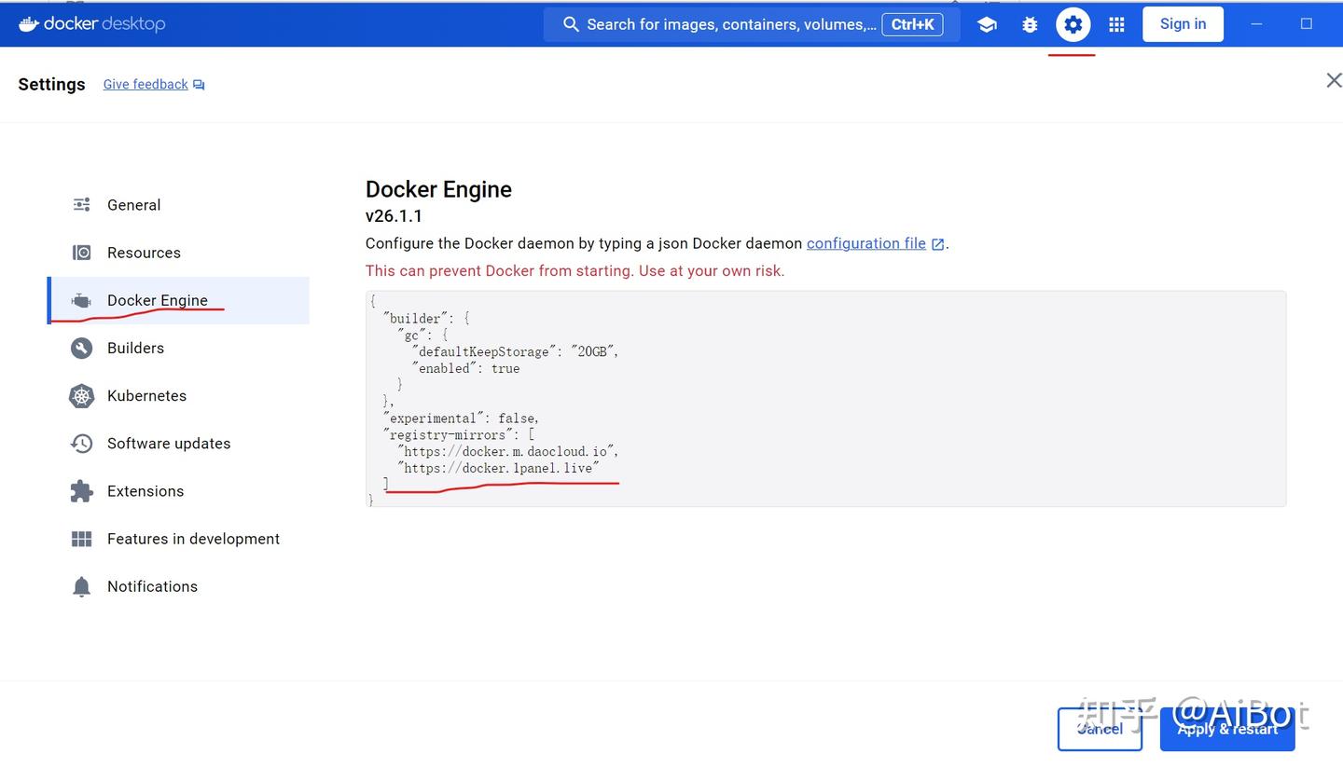Click the Apply & restart button
1343x768 pixels.
point(1227,729)
